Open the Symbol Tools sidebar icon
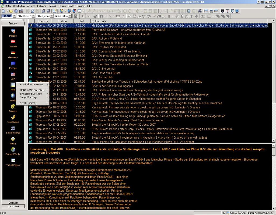 coord(13,150)
